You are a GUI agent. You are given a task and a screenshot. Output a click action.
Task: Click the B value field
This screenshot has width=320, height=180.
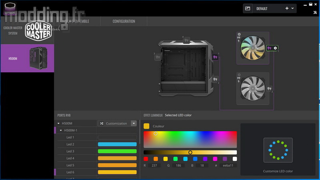(x=202, y=165)
